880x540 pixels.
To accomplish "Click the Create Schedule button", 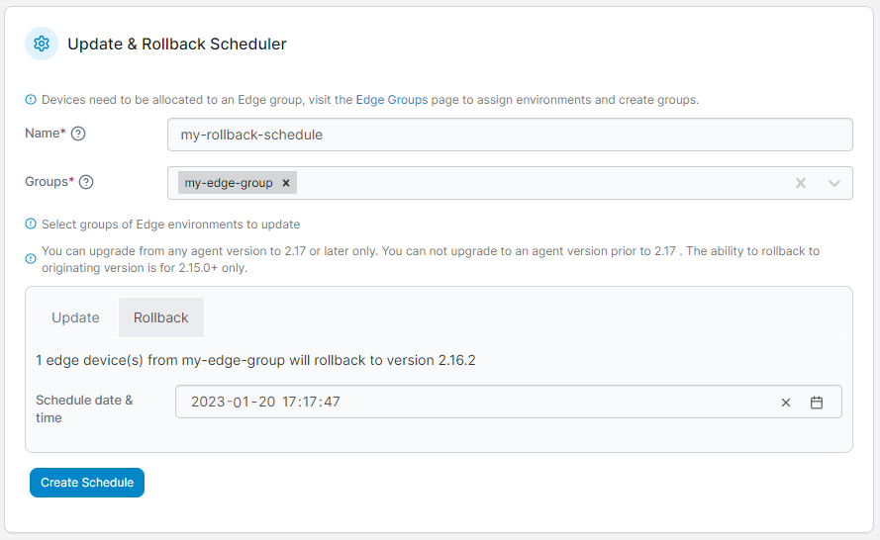I will [87, 483].
